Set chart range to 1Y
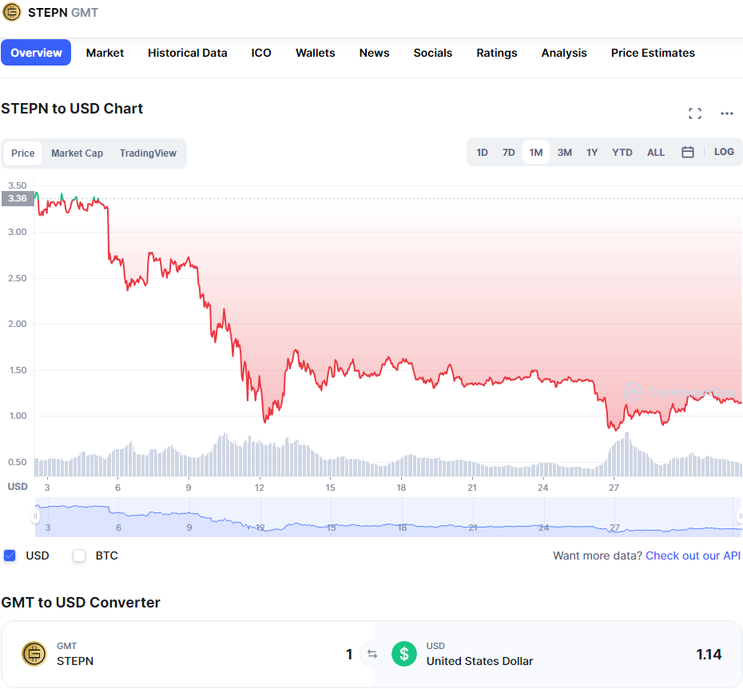 (x=592, y=152)
